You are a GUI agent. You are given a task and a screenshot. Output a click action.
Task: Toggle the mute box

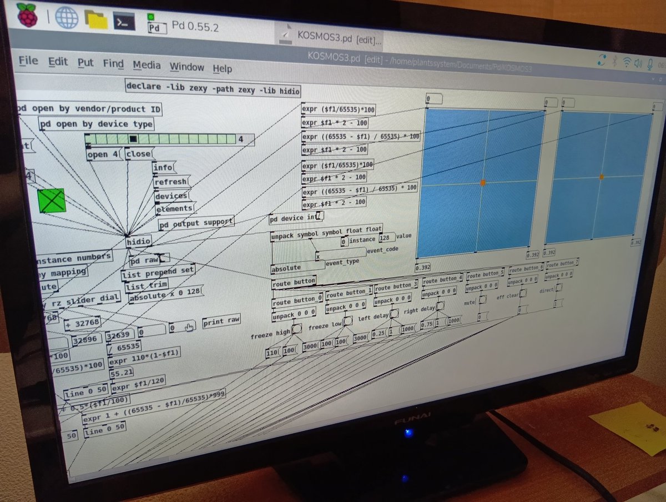(483, 300)
